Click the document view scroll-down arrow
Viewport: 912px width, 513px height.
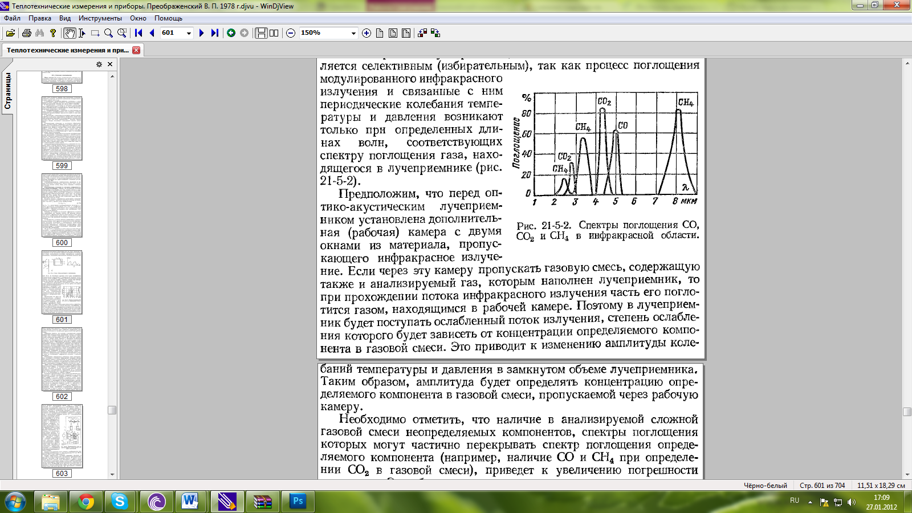pos(907,474)
